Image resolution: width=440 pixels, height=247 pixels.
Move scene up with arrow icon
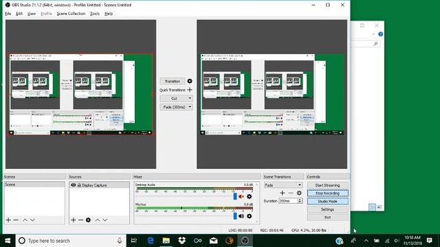(25, 220)
